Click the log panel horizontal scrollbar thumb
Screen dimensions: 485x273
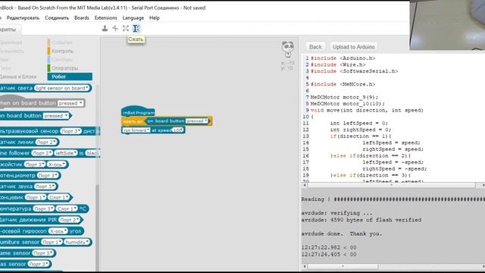tap(343, 266)
